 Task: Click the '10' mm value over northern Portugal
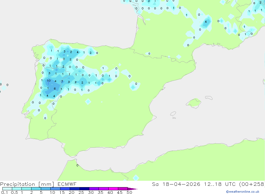tap(49, 81)
